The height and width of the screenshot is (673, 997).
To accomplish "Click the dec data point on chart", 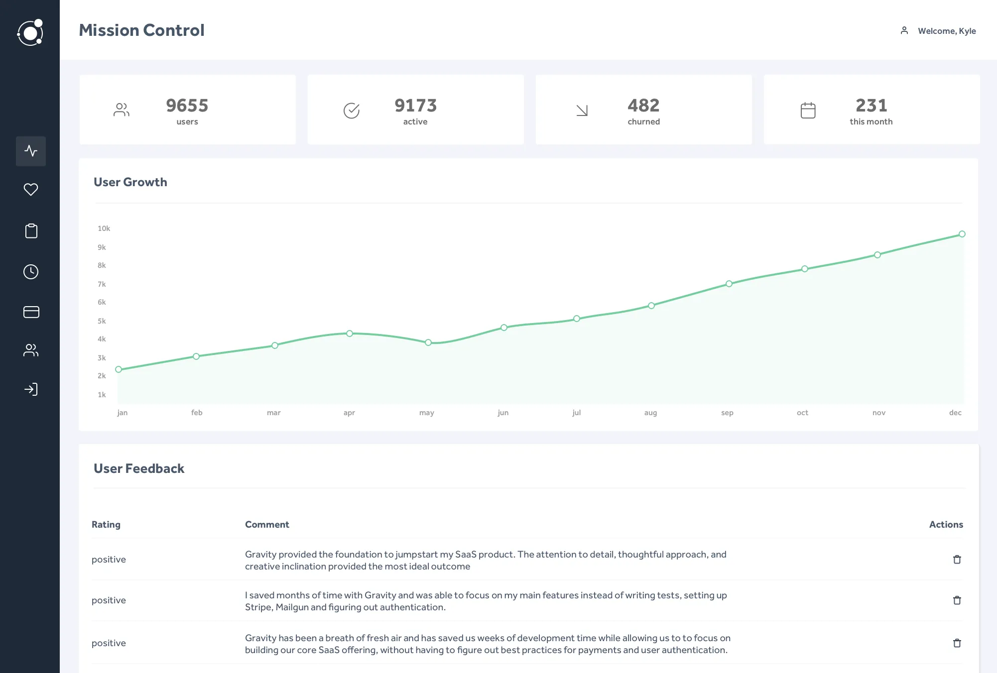I will [x=962, y=234].
